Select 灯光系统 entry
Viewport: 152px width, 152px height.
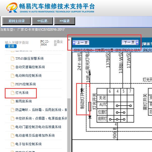[22, 93]
